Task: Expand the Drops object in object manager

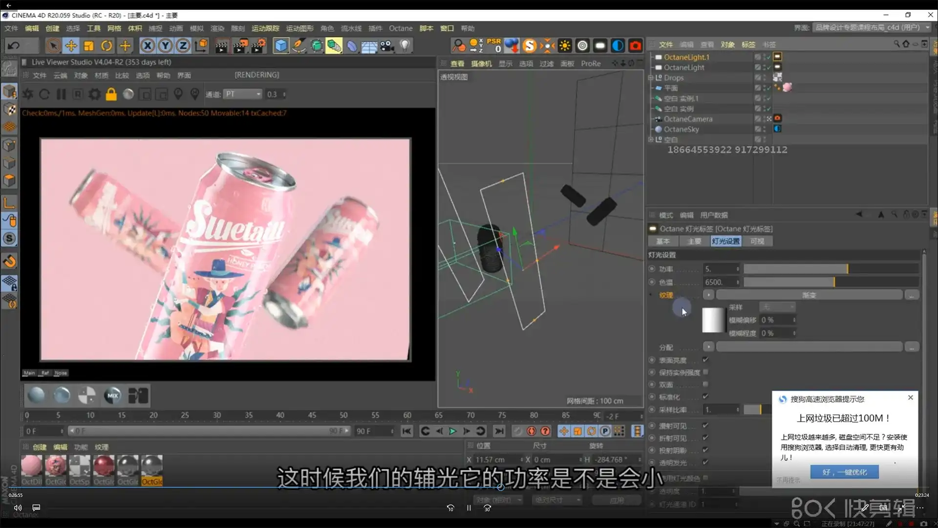Action: coord(652,77)
